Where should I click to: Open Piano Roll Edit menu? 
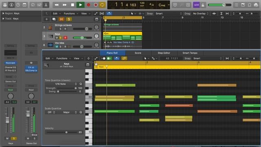tap(49, 58)
